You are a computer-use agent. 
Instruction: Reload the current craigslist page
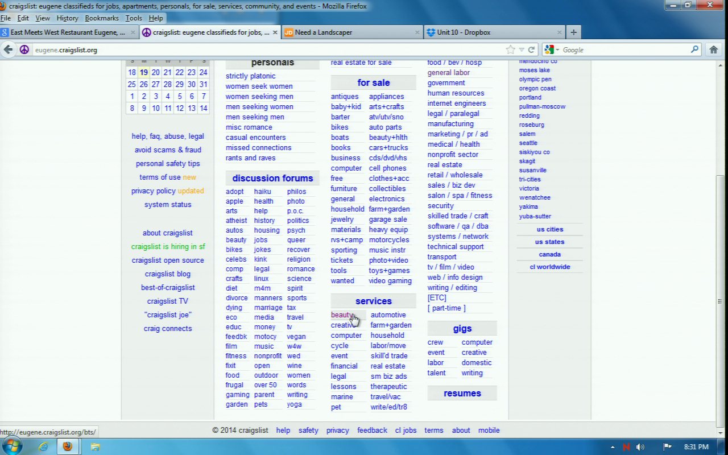pos(531,50)
